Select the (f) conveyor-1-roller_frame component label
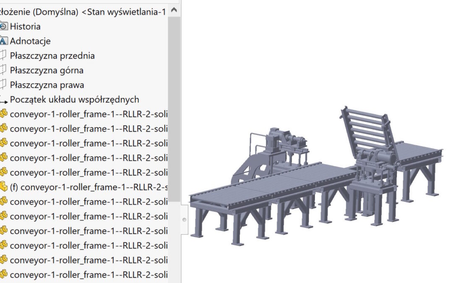 point(89,187)
